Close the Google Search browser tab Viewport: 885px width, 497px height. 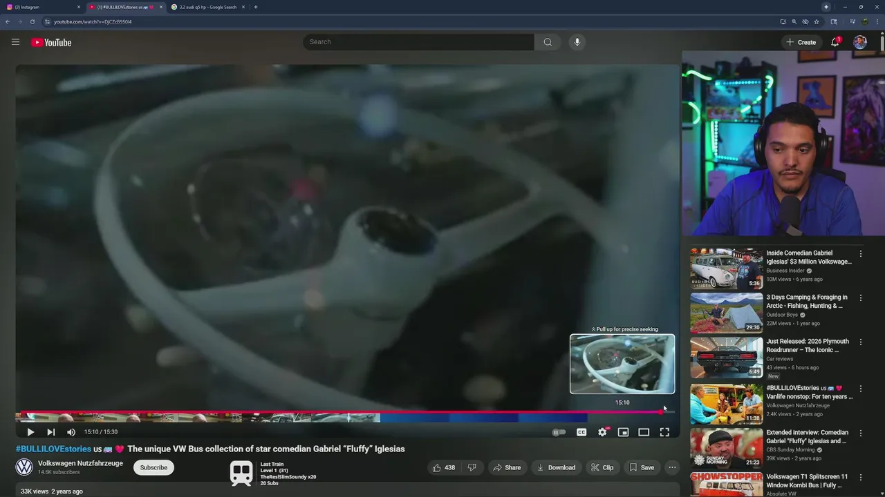(242, 7)
